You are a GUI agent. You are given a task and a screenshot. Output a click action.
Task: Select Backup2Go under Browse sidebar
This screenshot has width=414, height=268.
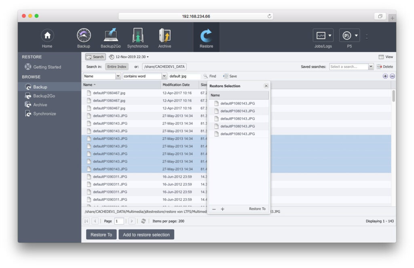[44, 96]
